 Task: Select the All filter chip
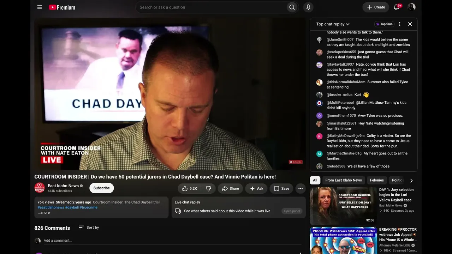(x=315, y=180)
